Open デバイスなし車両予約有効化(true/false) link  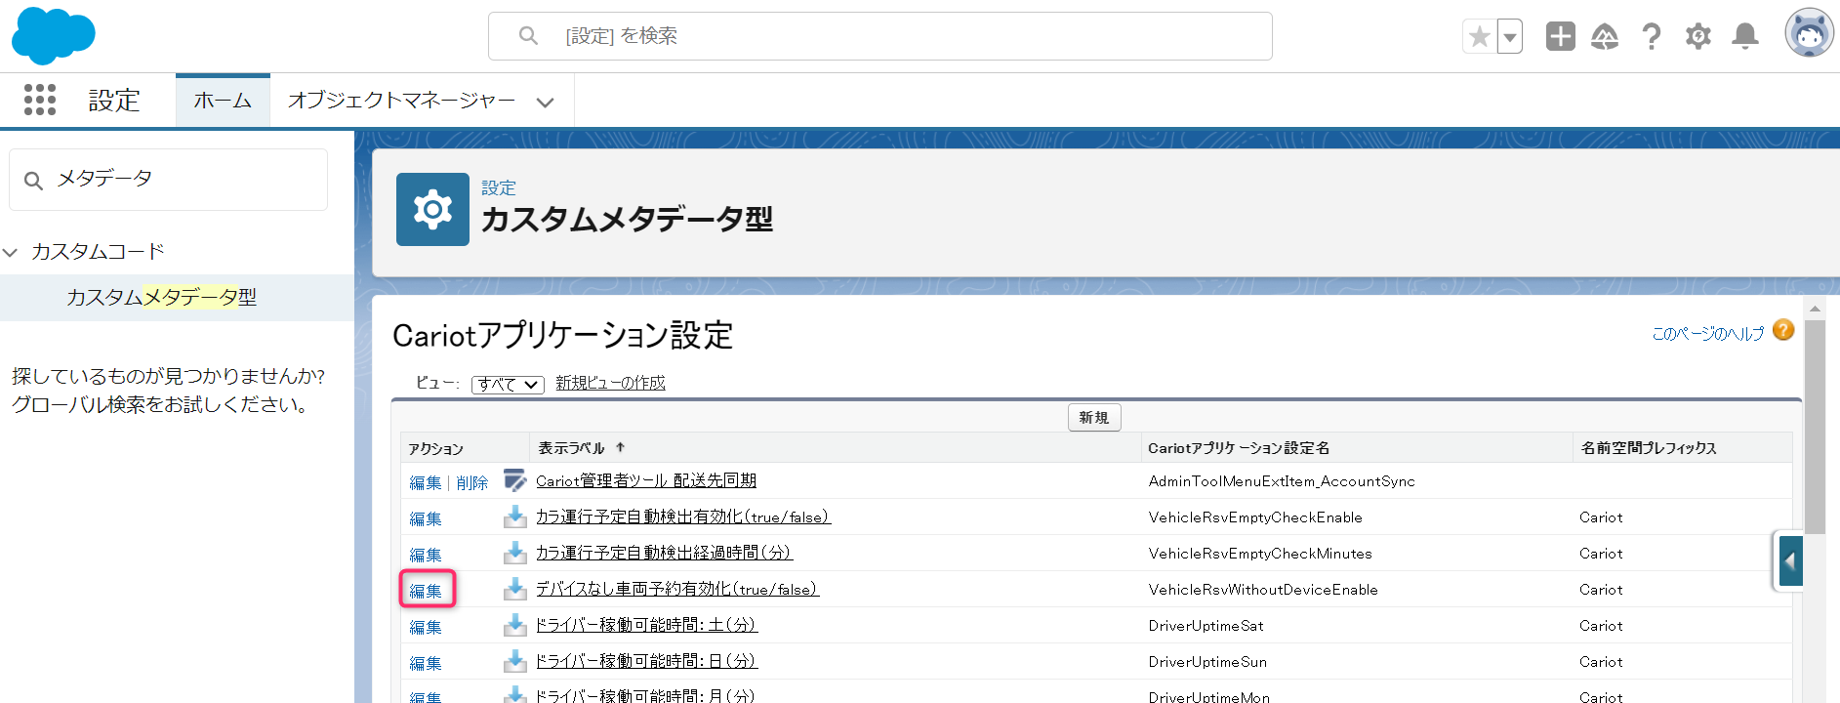(677, 589)
